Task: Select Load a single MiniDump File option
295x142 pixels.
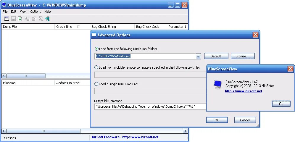Action: (96, 84)
